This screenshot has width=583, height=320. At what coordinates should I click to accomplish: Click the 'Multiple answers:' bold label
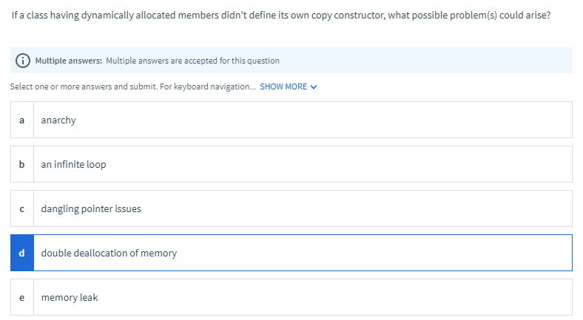click(68, 61)
